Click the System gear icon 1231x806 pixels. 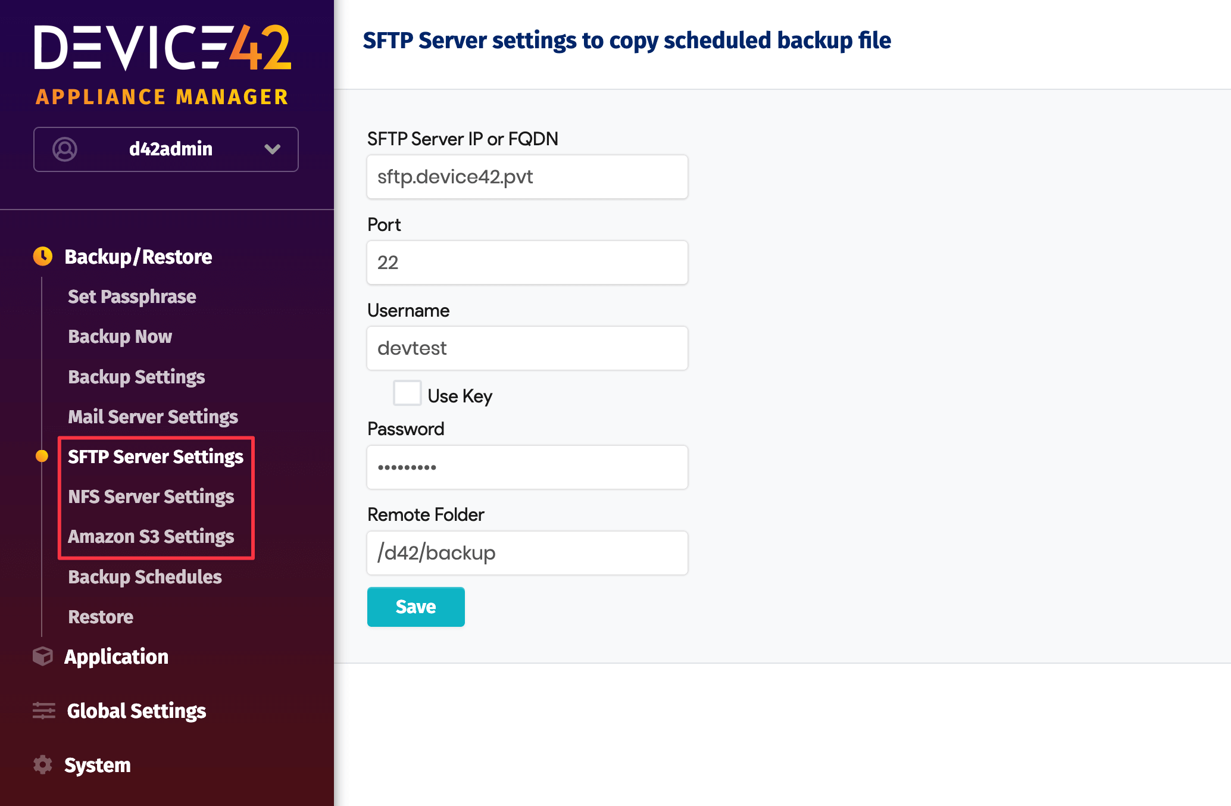43,765
